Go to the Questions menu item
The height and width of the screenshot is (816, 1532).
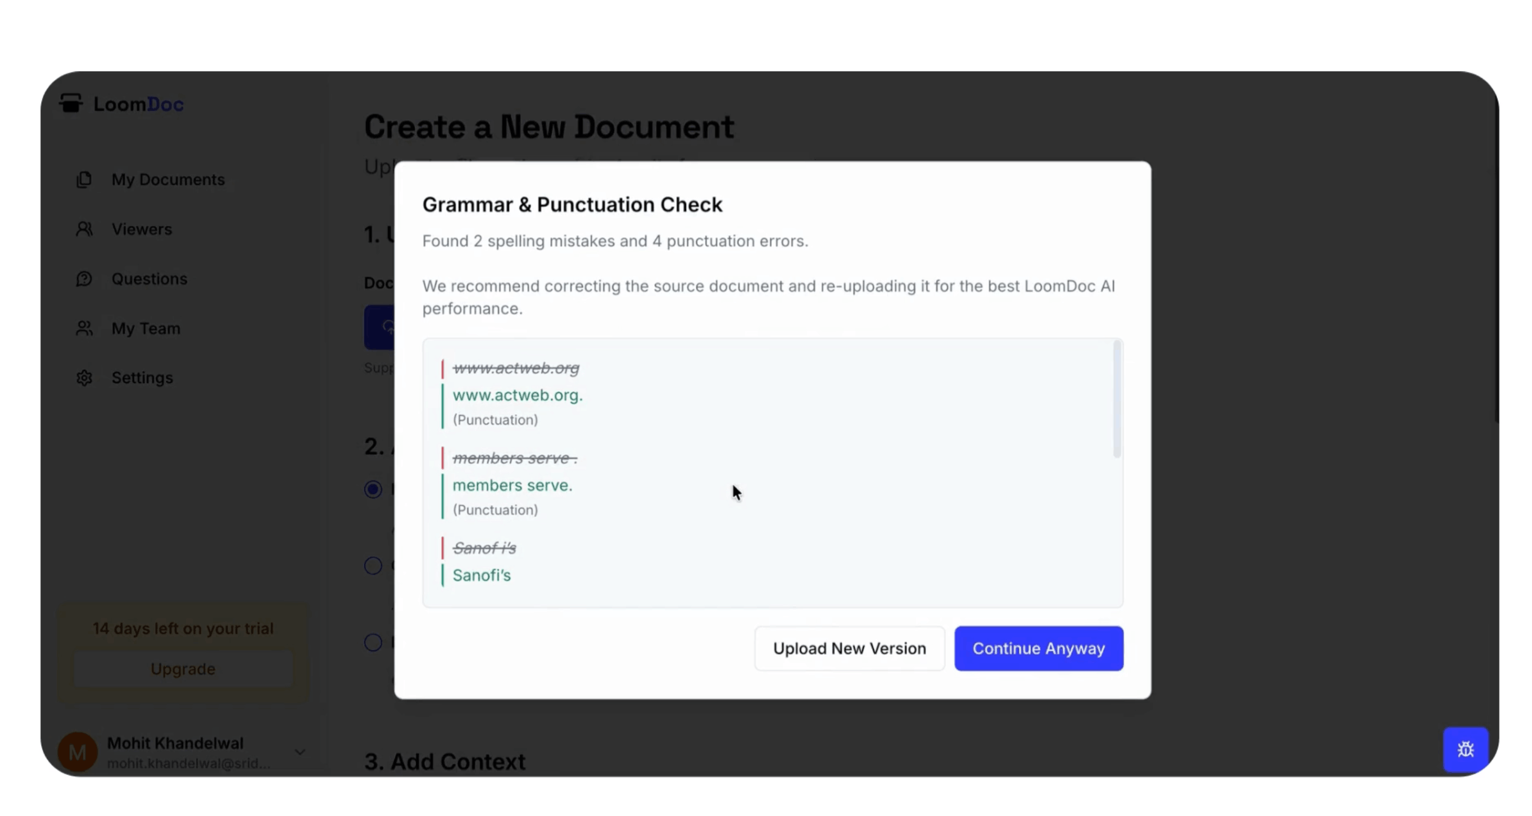(149, 279)
